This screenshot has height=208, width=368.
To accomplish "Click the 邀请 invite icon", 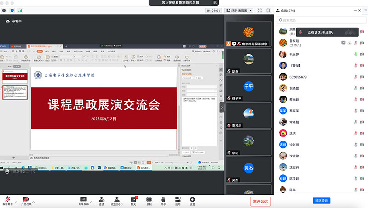I will click(x=101, y=201).
